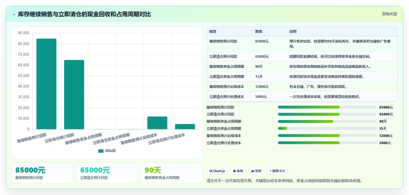Screen dimensions: 409x195
Task: Click the 说明 table column header
Action: tap(293, 32)
